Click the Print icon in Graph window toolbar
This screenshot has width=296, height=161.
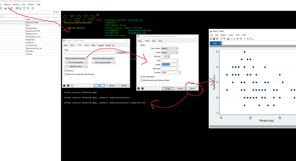coord(217,39)
